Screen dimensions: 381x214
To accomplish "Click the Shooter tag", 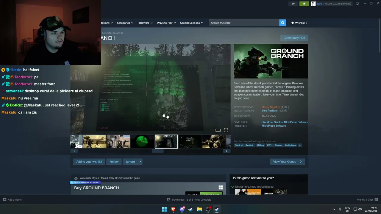I will tap(278, 145).
